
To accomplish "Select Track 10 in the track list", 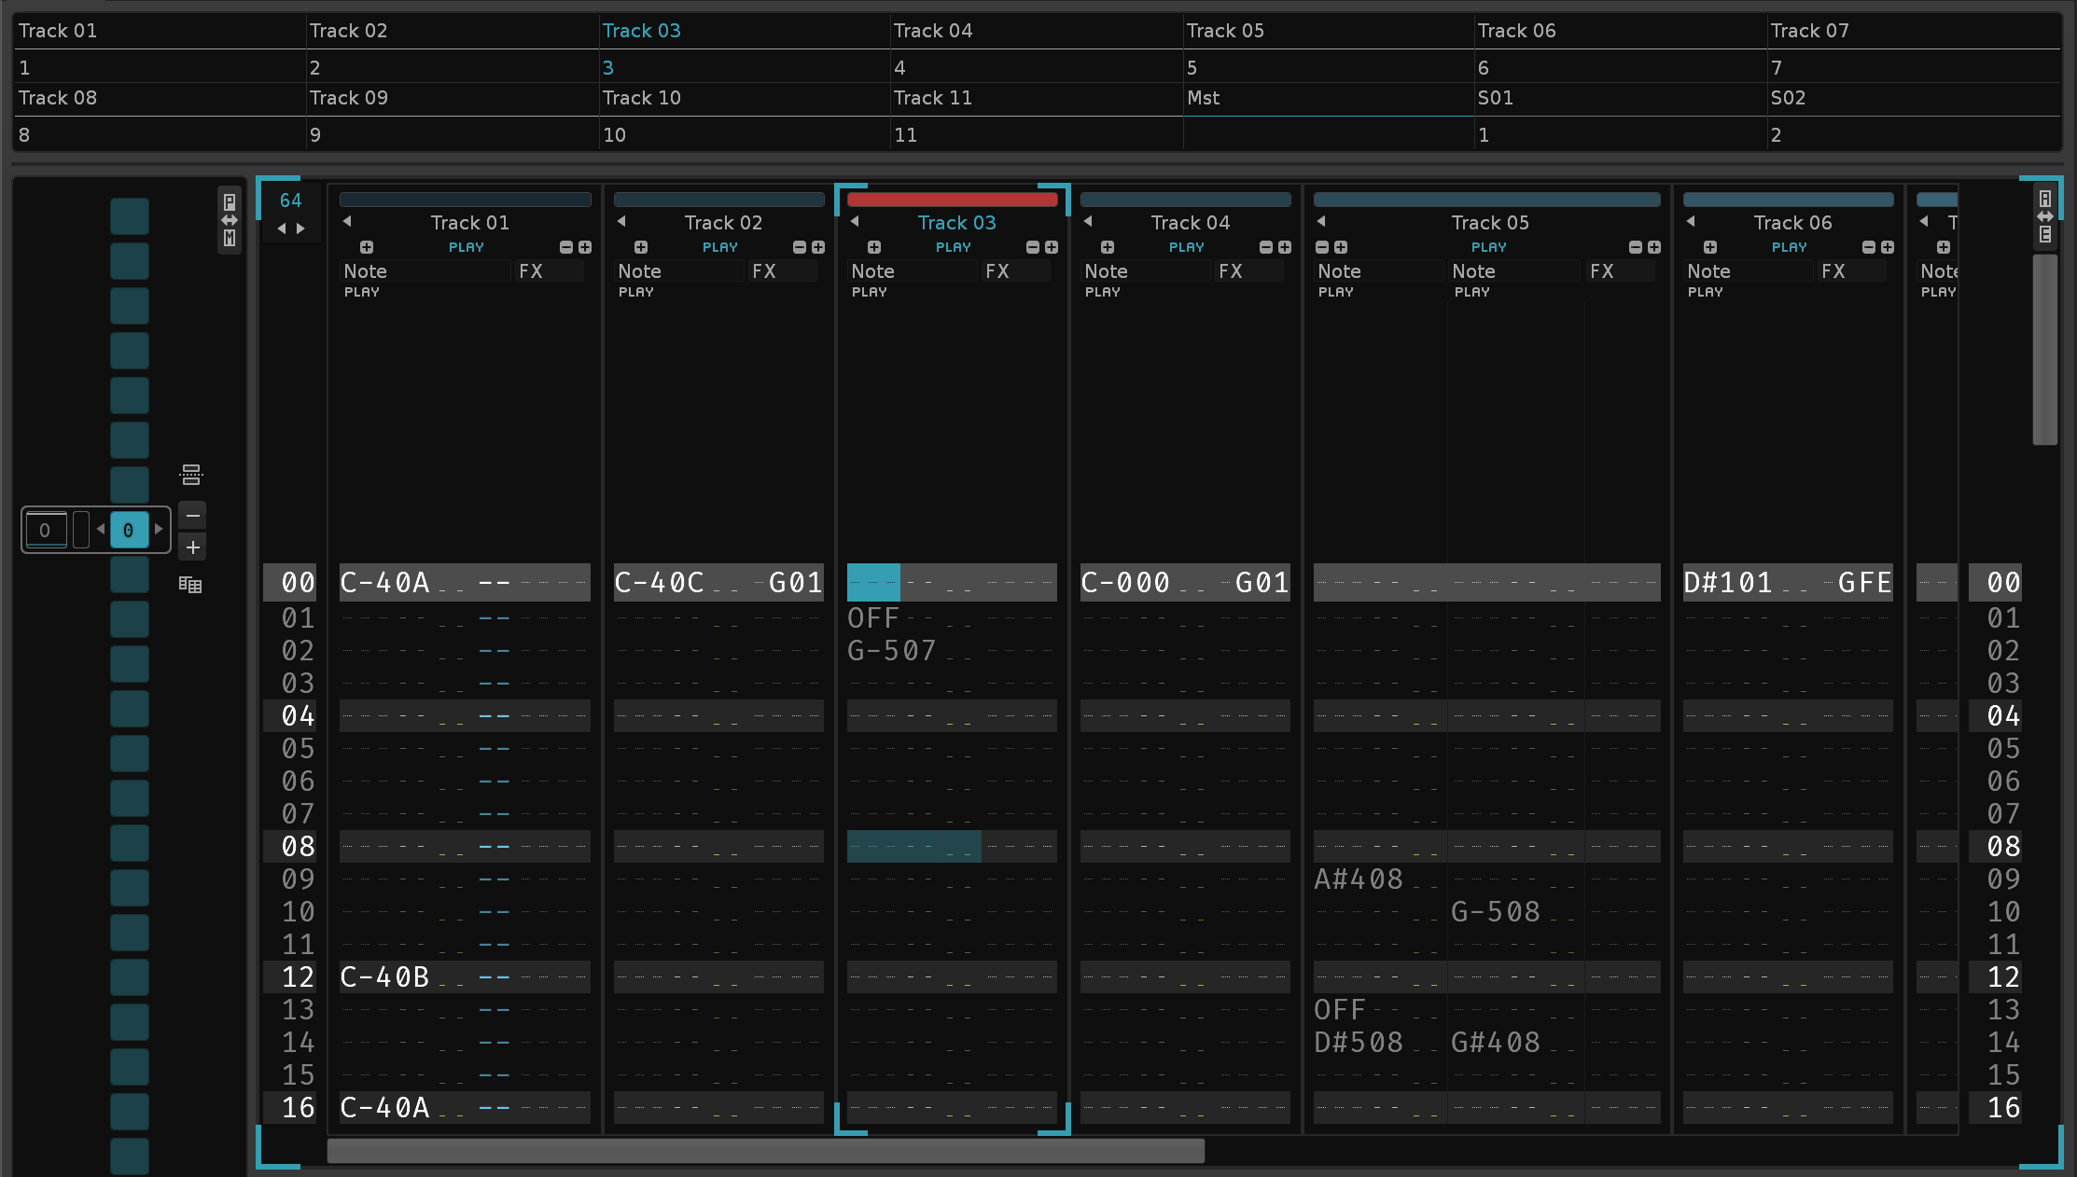I will 642,98.
